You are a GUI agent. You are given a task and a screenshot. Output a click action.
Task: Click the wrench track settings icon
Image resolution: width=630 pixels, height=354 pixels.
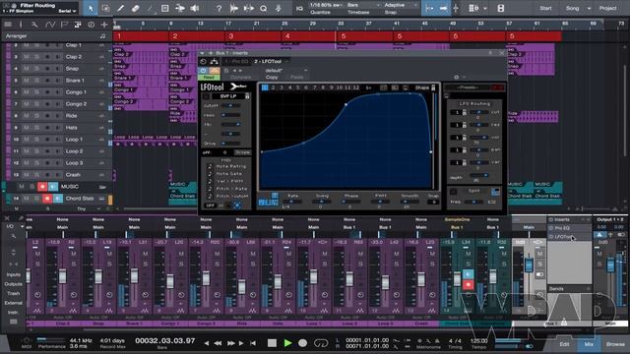(x=34, y=25)
